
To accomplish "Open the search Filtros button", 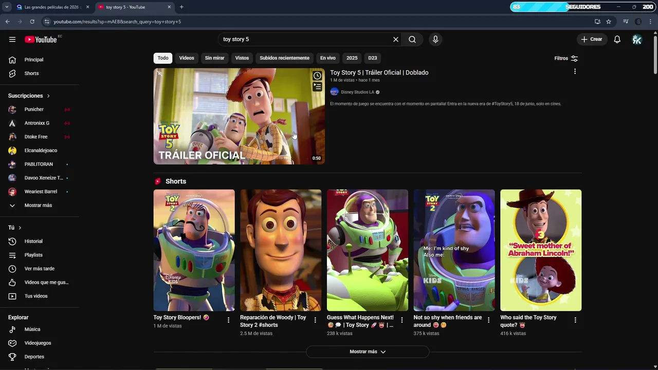I will point(566,59).
